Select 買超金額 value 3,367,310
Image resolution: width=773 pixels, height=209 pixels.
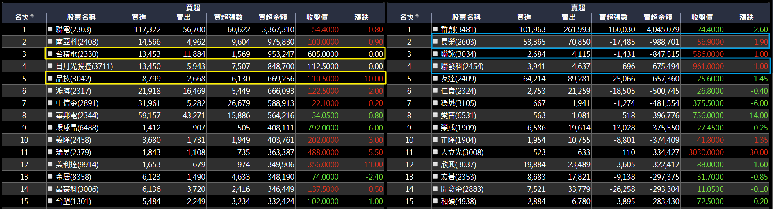[278, 29]
